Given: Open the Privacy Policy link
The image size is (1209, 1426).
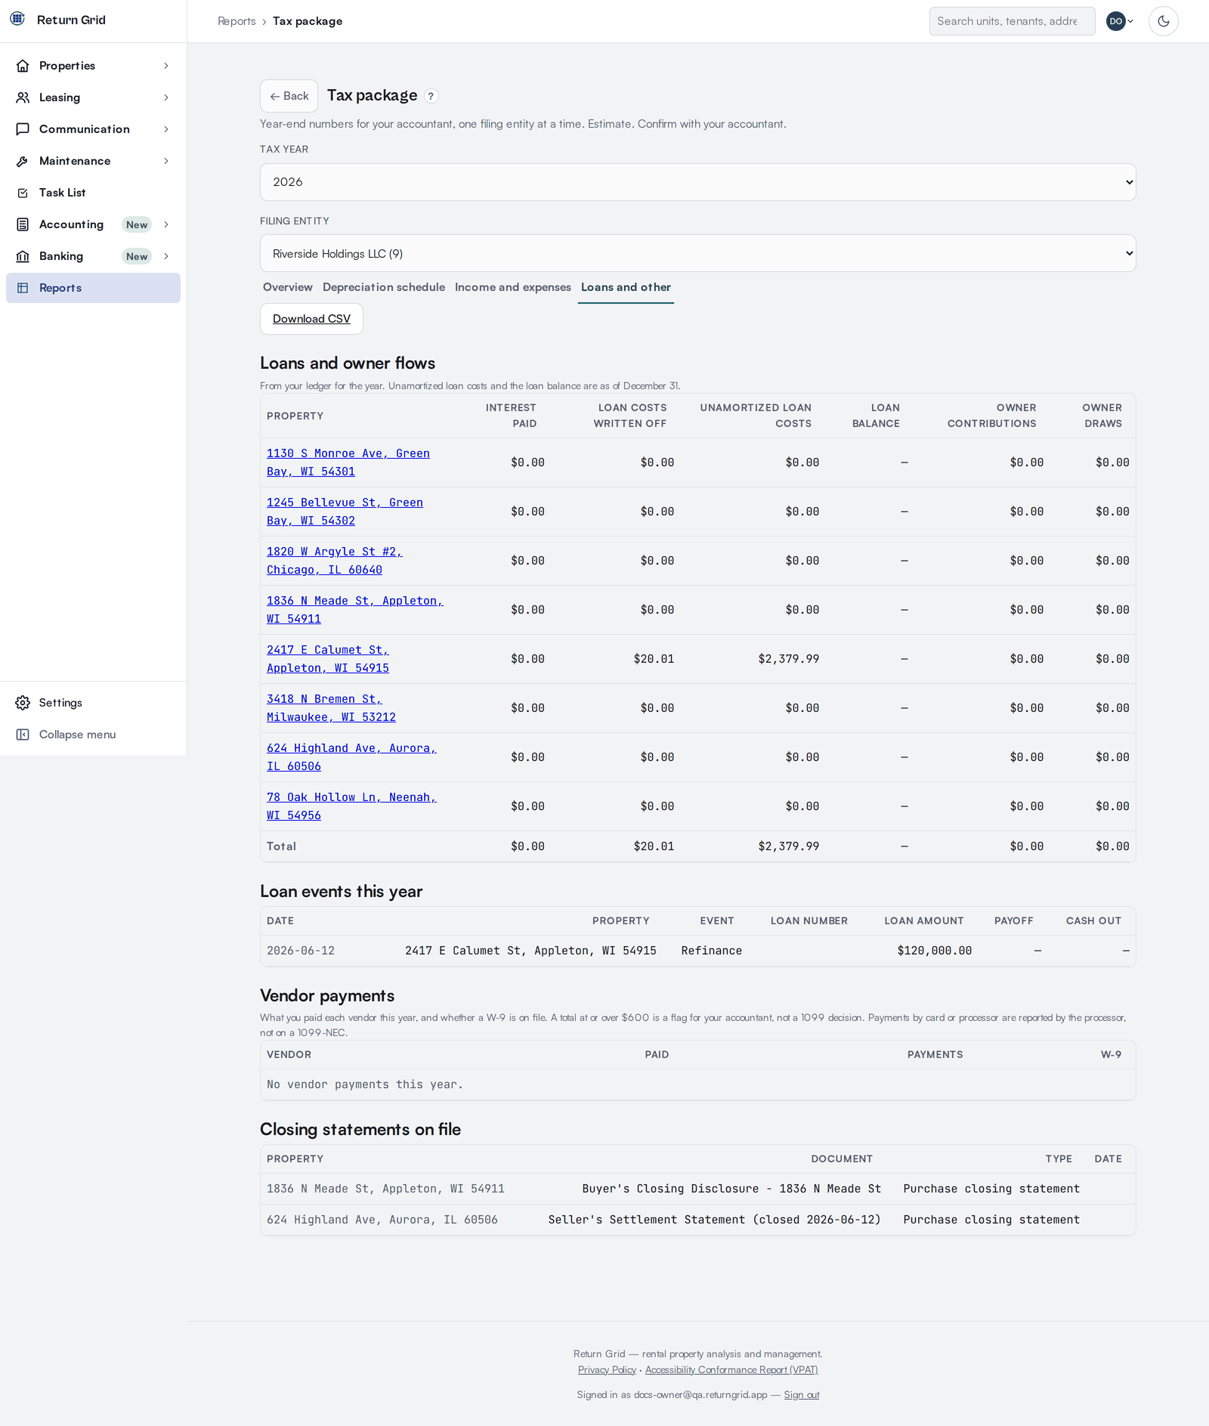Looking at the screenshot, I should tap(607, 1369).
